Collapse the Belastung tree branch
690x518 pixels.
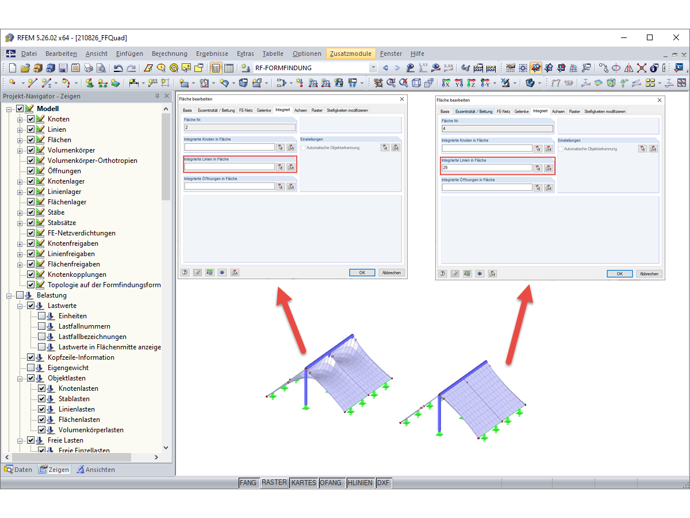[x=10, y=295]
